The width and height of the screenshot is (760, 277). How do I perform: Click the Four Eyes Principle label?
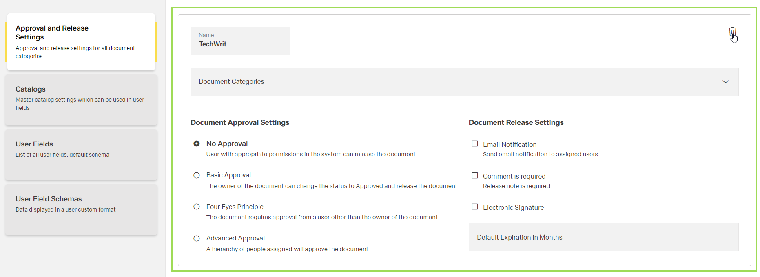pyautogui.click(x=235, y=207)
